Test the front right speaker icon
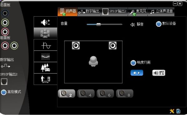Image resolution: width=187 pixels, height=115 pixels. [x=113, y=45]
